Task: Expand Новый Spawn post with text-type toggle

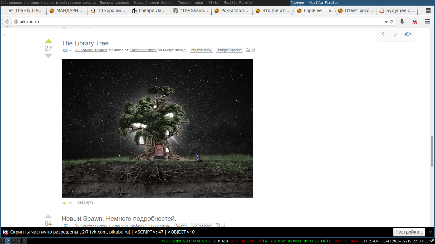Action: [68, 225]
